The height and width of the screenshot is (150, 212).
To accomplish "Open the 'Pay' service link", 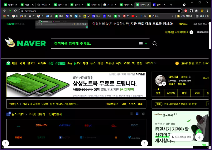I will click(70, 63).
